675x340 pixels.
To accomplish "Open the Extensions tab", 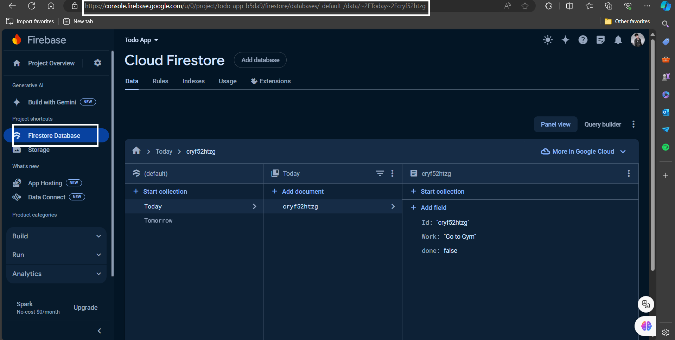I will coord(271,81).
